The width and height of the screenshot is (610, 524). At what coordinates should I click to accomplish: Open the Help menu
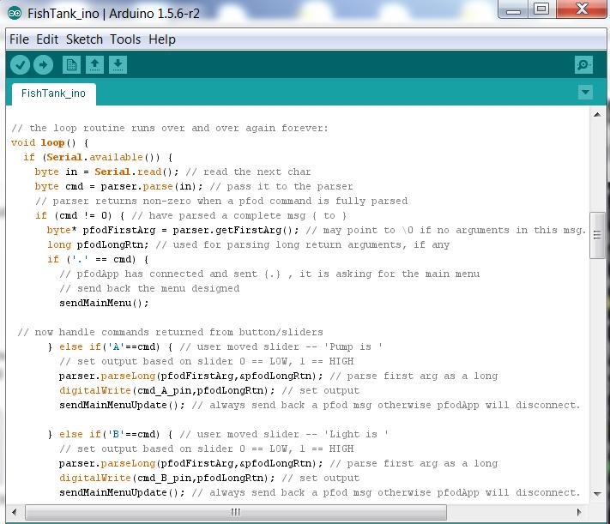(161, 39)
